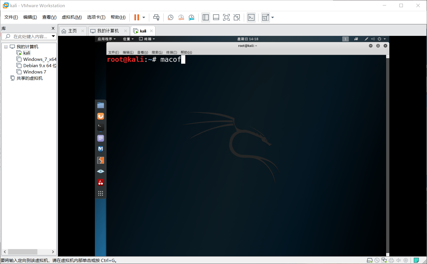
Task: Click the hard disk status icon
Action: point(370,260)
